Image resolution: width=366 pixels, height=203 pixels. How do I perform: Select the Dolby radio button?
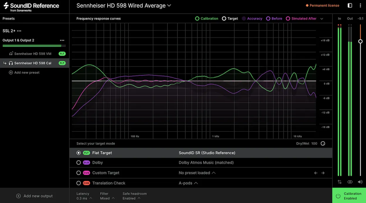79,163
